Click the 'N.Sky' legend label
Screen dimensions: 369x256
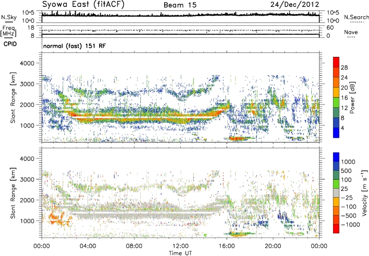9,17
